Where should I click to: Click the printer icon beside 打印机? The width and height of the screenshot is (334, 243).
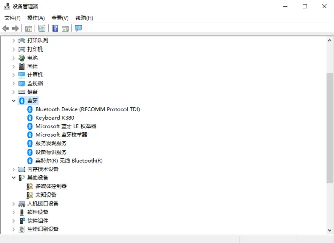(x=22, y=50)
